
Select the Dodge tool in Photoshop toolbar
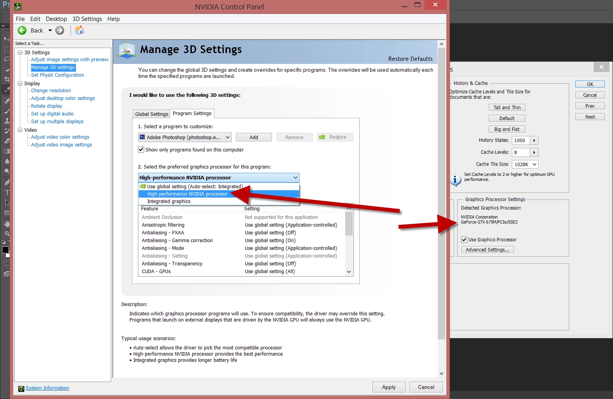click(x=7, y=171)
